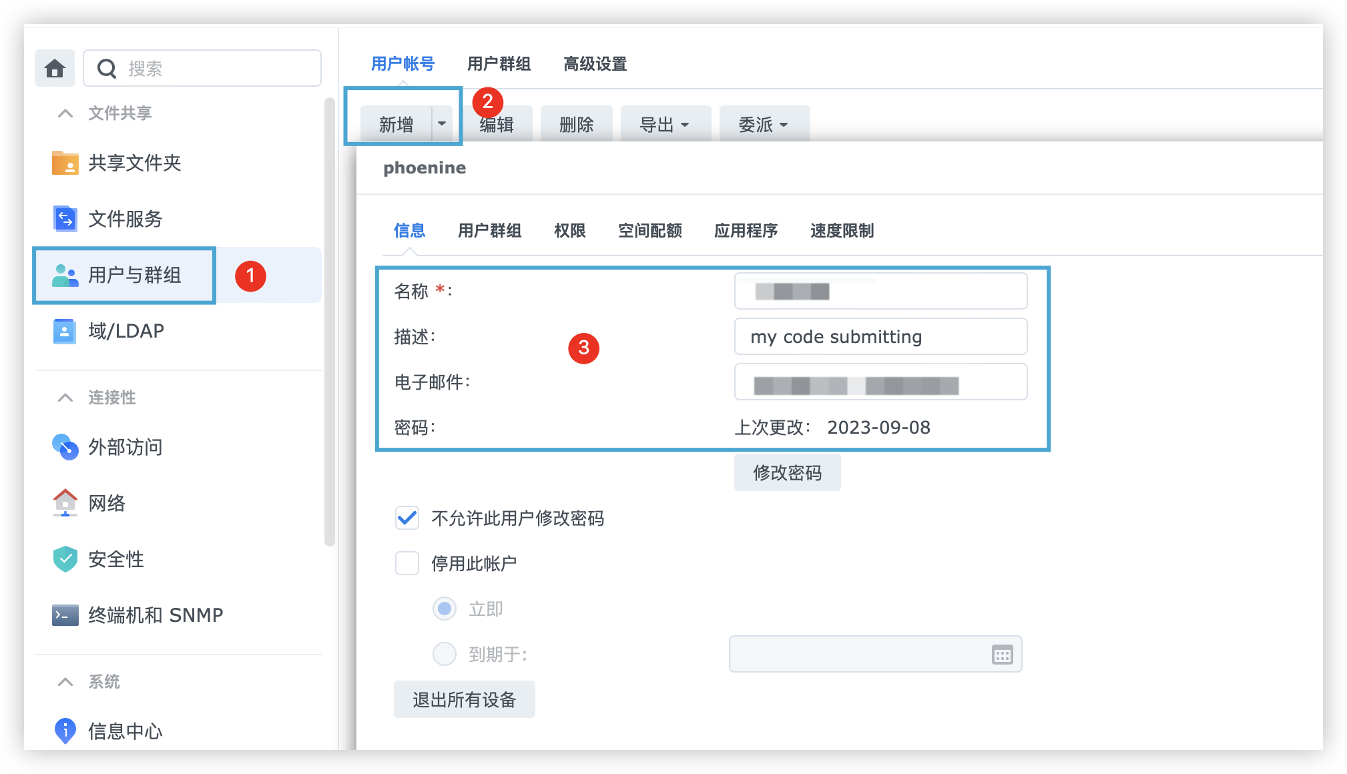Viewport: 1347px width, 774px height.
Task: Click the calendar icon beside 到期于 field
Action: [x=1002, y=654]
